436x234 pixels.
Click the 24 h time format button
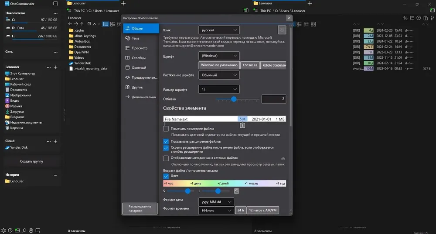click(241, 210)
